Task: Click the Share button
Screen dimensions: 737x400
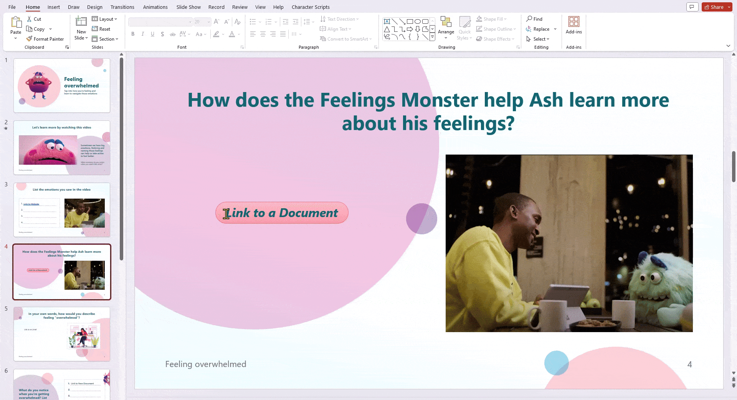Action: coord(715,7)
